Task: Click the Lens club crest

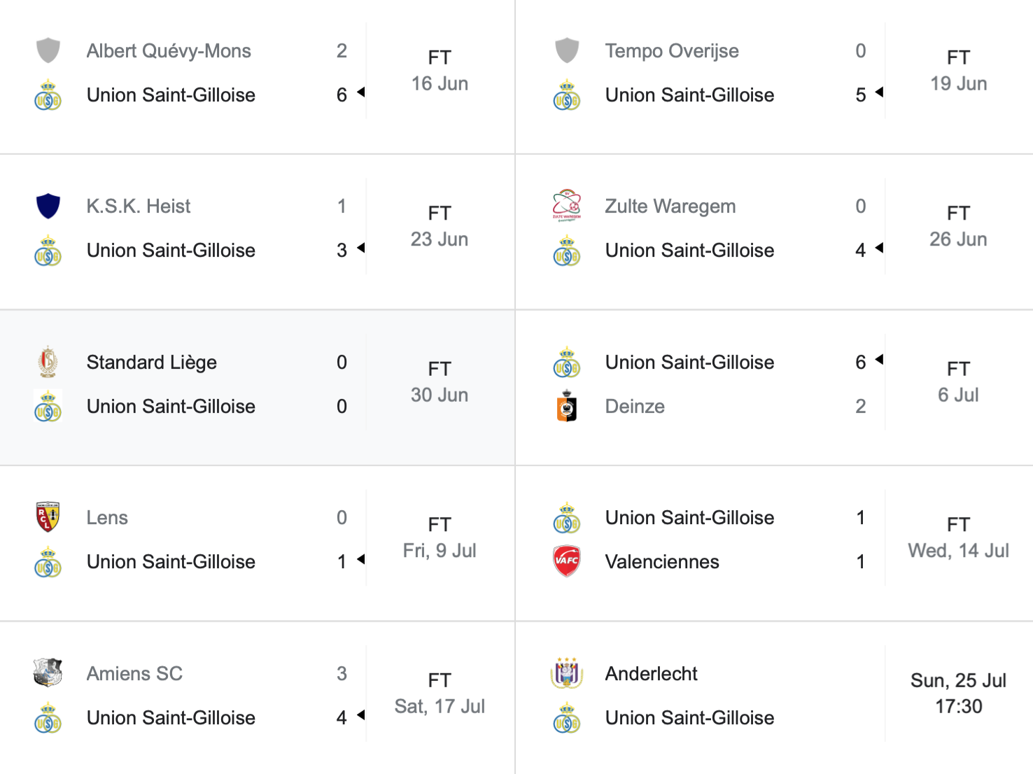Action: 48,517
